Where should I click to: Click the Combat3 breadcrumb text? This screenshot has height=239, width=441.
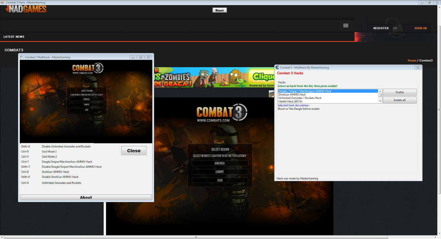tap(426, 60)
